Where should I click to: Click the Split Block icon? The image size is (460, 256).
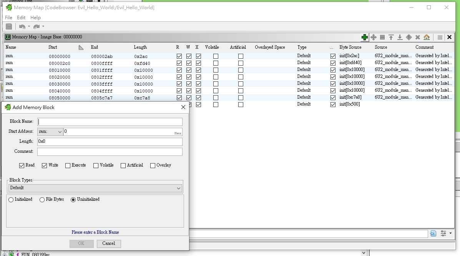pyautogui.click(x=382, y=37)
